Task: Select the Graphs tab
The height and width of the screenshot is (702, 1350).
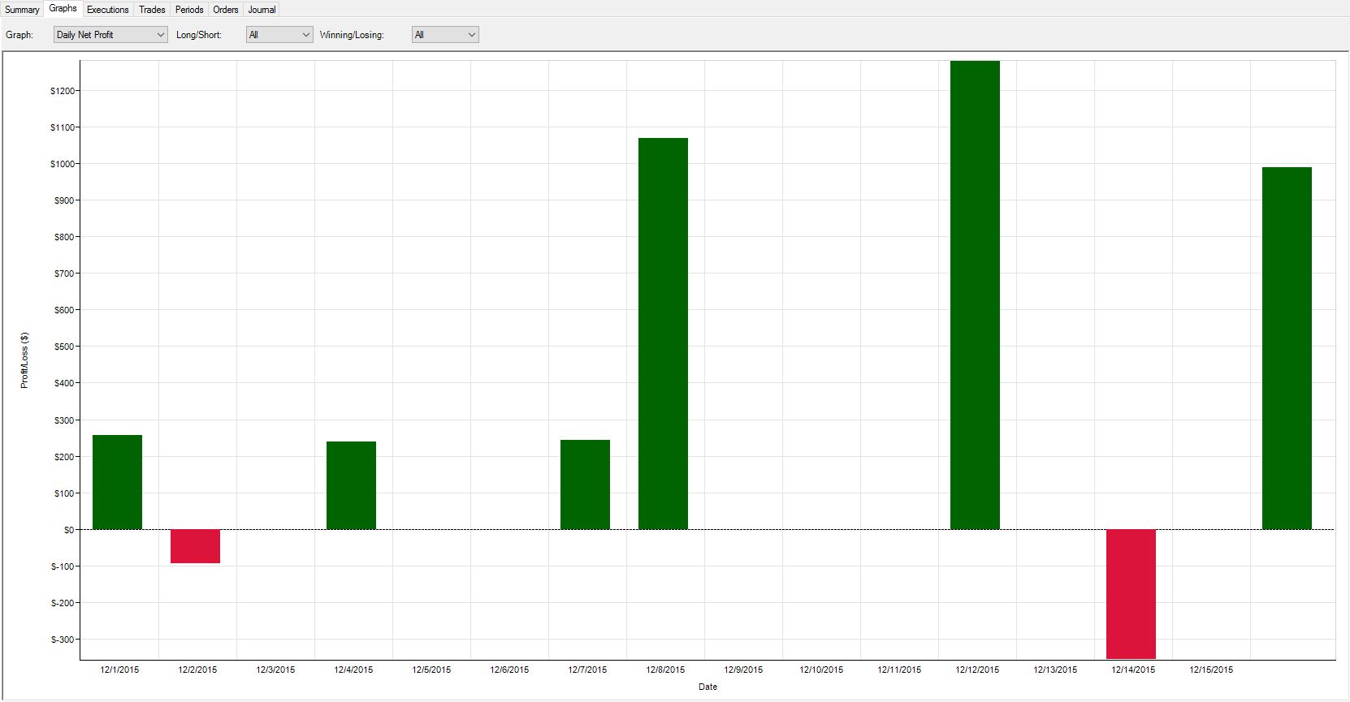Action: pos(63,8)
